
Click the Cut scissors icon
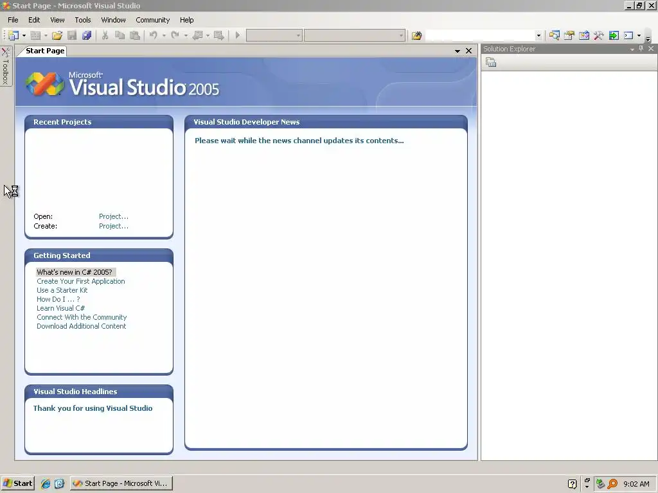tap(105, 36)
